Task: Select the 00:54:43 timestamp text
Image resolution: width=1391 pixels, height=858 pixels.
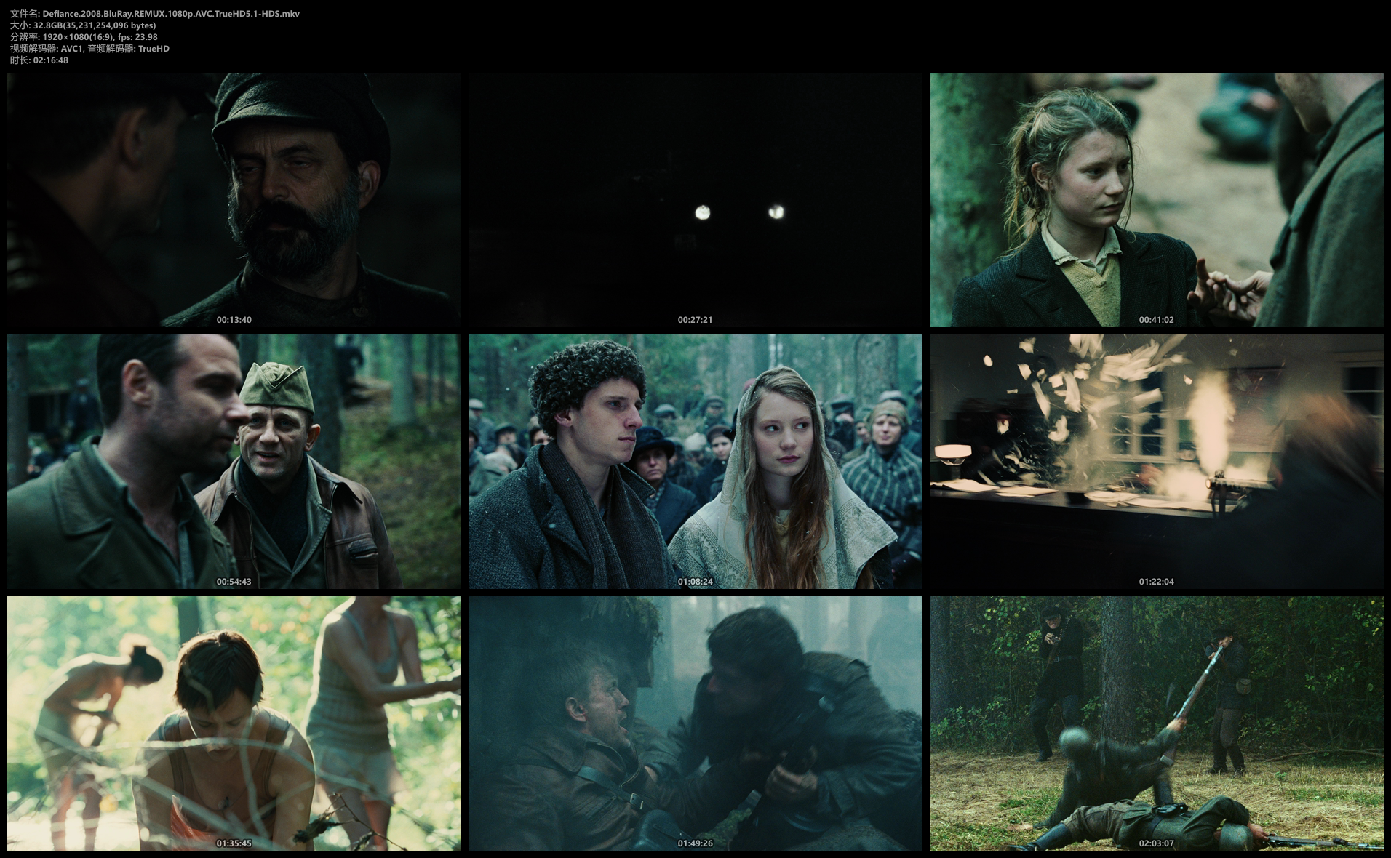Action: (x=234, y=582)
